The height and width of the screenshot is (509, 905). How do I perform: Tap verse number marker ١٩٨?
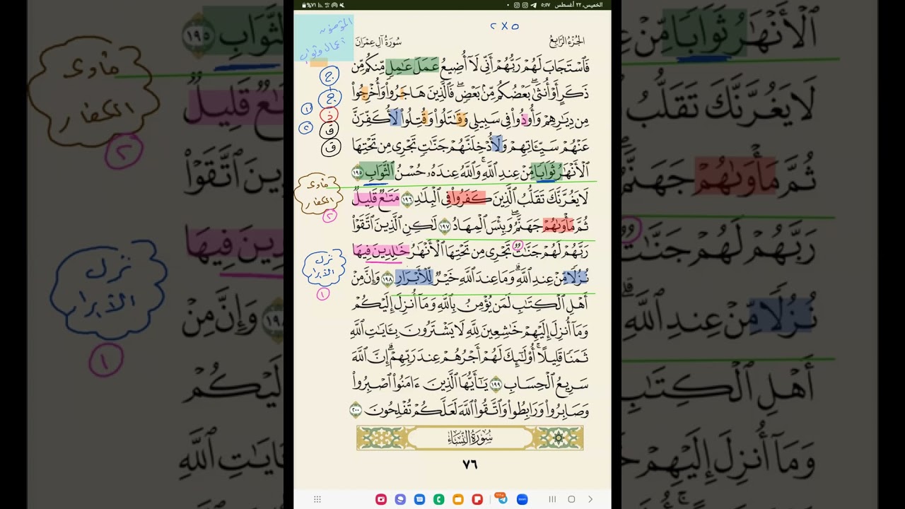[x=387, y=279]
